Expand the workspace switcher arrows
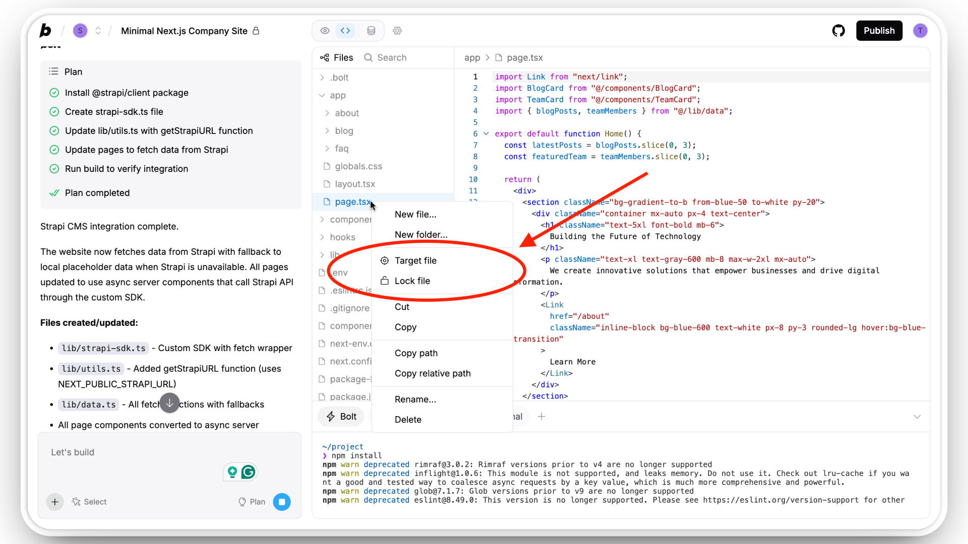Viewport: 968px width, 544px height. tap(98, 31)
